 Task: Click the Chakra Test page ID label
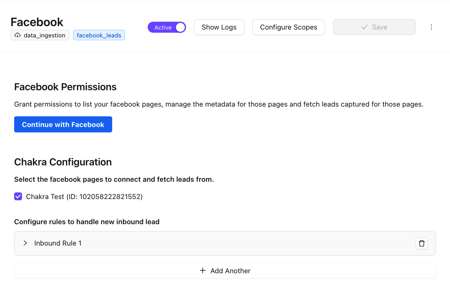84,197
